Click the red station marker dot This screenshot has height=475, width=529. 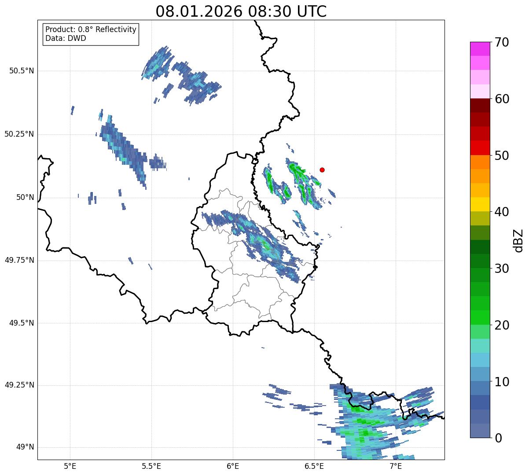[x=322, y=170]
